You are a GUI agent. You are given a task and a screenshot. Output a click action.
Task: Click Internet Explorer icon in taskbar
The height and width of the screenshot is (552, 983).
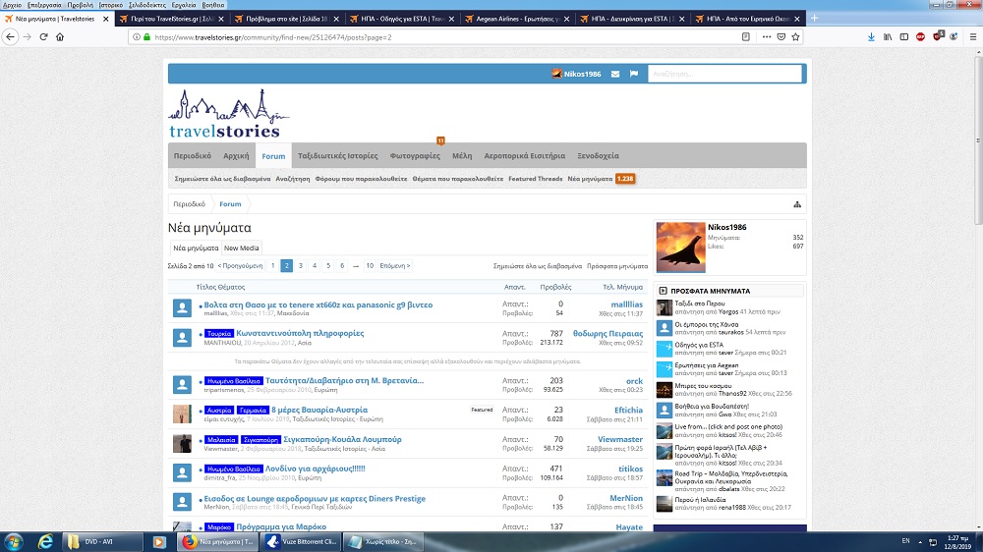[x=45, y=541]
